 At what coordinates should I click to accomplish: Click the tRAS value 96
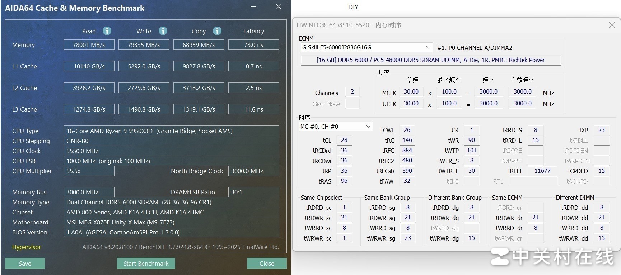(x=344, y=181)
